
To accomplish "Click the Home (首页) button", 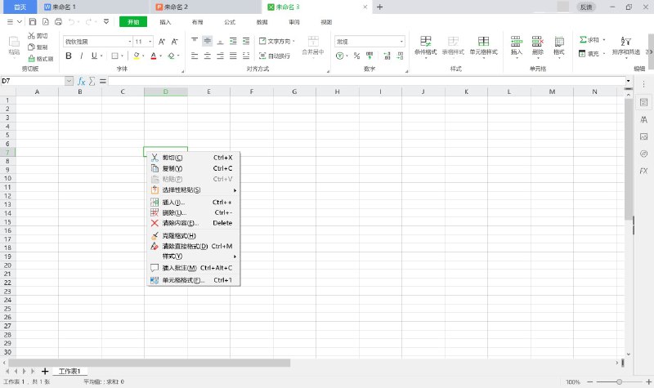I will coord(20,7).
